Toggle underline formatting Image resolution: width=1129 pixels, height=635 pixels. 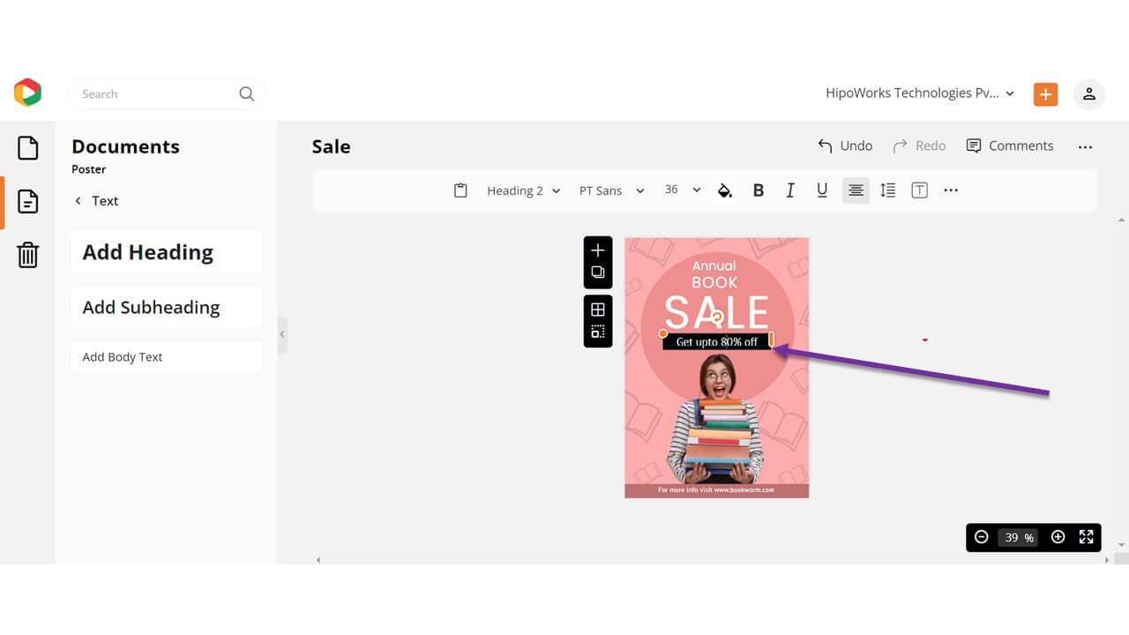[821, 190]
